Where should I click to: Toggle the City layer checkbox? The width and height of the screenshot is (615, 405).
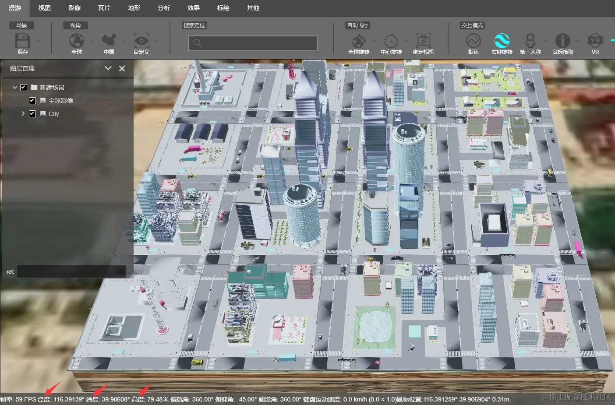pyautogui.click(x=32, y=114)
